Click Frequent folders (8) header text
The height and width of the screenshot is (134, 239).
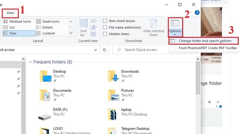(x=53, y=62)
